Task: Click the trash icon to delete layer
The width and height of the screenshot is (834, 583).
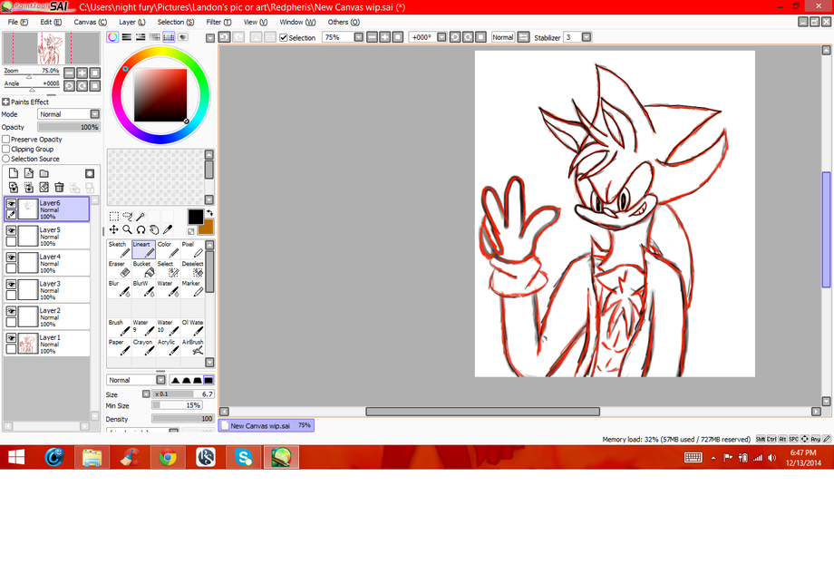Action: 60,188
